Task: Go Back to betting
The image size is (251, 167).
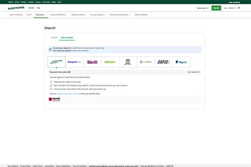Action: pos(16,15)
